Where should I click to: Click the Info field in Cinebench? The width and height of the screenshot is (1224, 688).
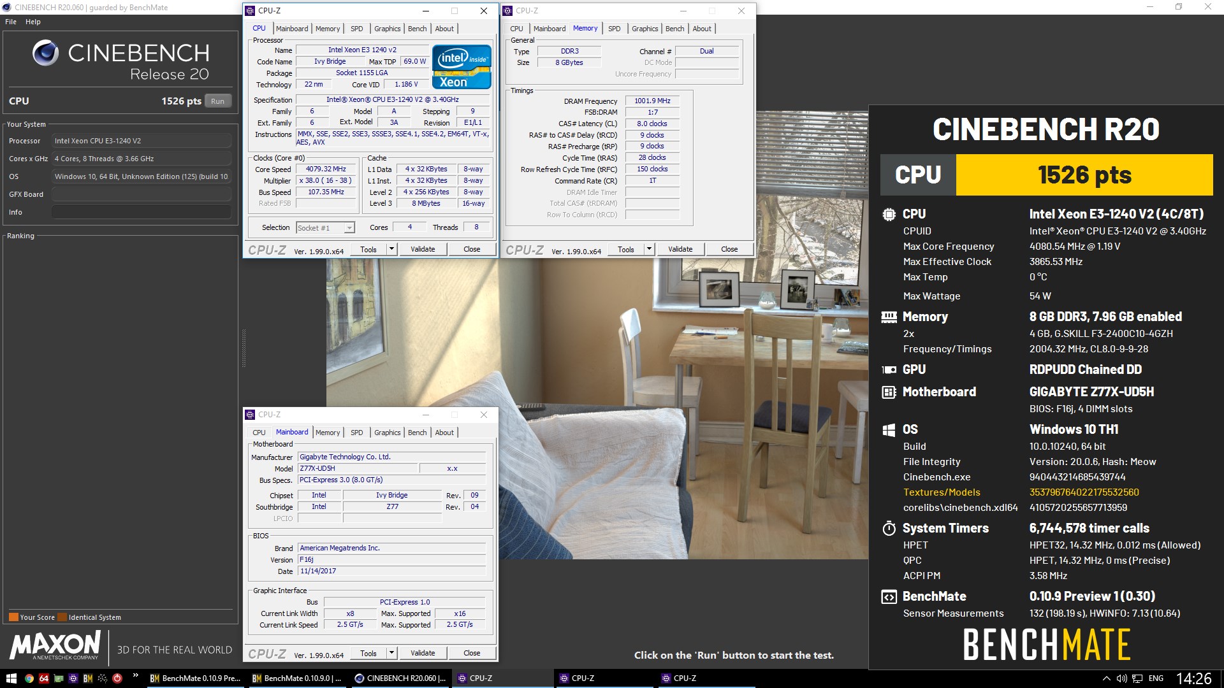[x=142, y=212]
